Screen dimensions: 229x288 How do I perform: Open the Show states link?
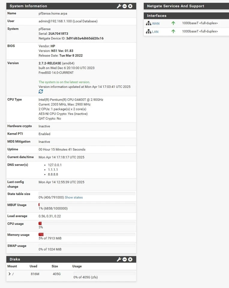tap(74, 197)
